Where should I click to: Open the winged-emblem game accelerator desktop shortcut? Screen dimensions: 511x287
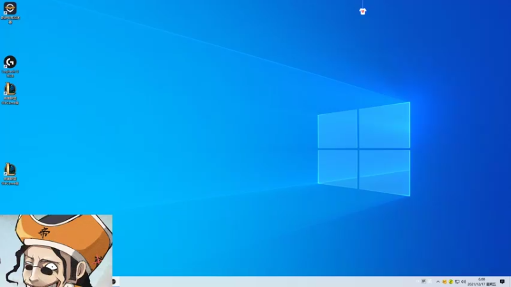(x=10, y=12)
